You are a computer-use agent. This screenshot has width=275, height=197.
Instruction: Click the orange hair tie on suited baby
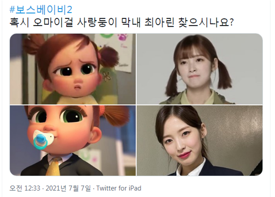pos(102,110)
